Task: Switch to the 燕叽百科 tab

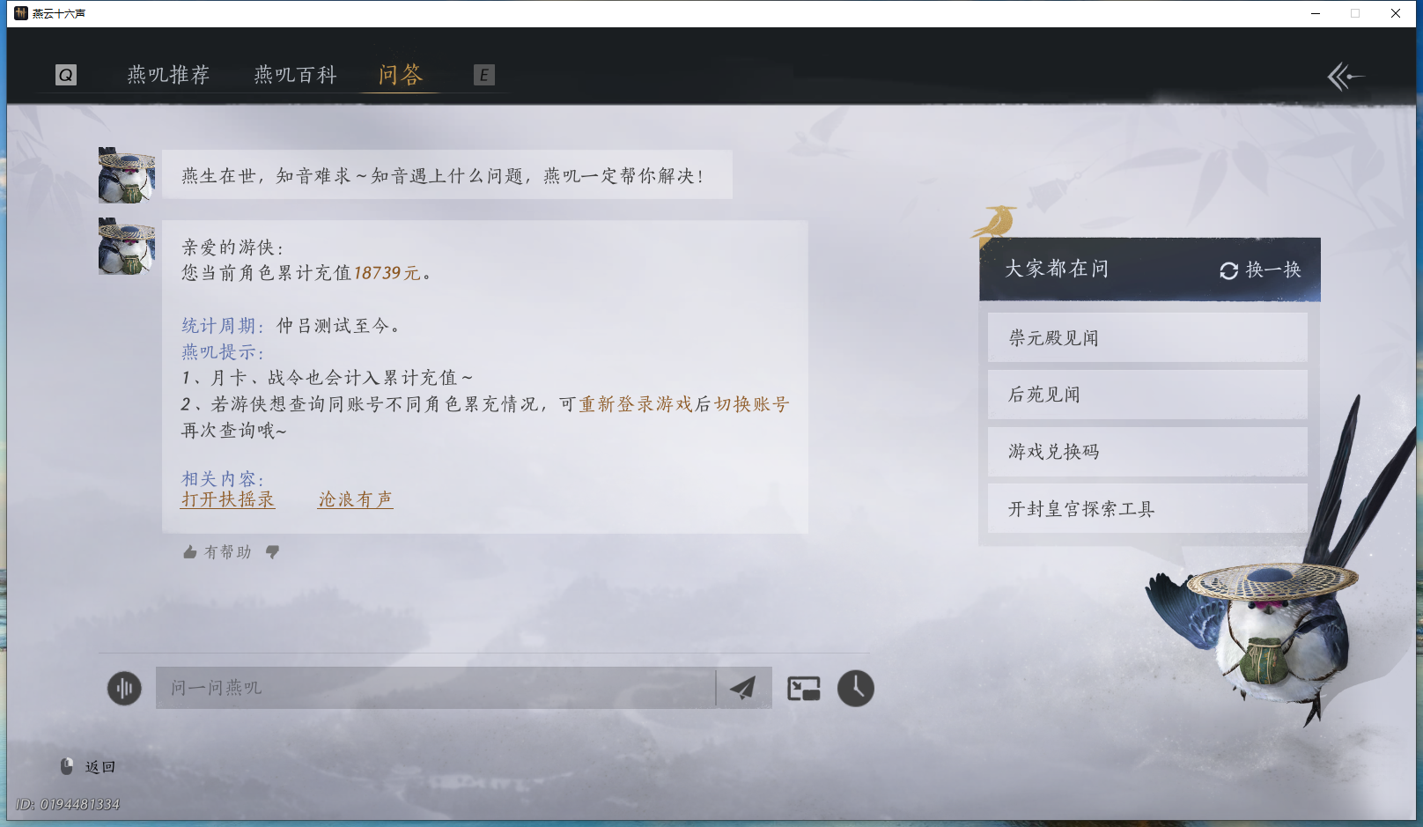Action: click(x=296, y=75)
